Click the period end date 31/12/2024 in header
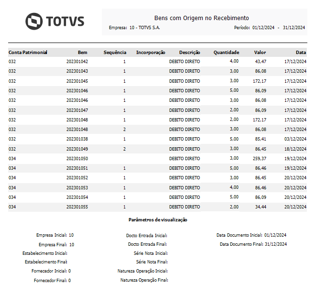This screenshot has width=315, height=284. pyautogui.click(x=294, y=28)
